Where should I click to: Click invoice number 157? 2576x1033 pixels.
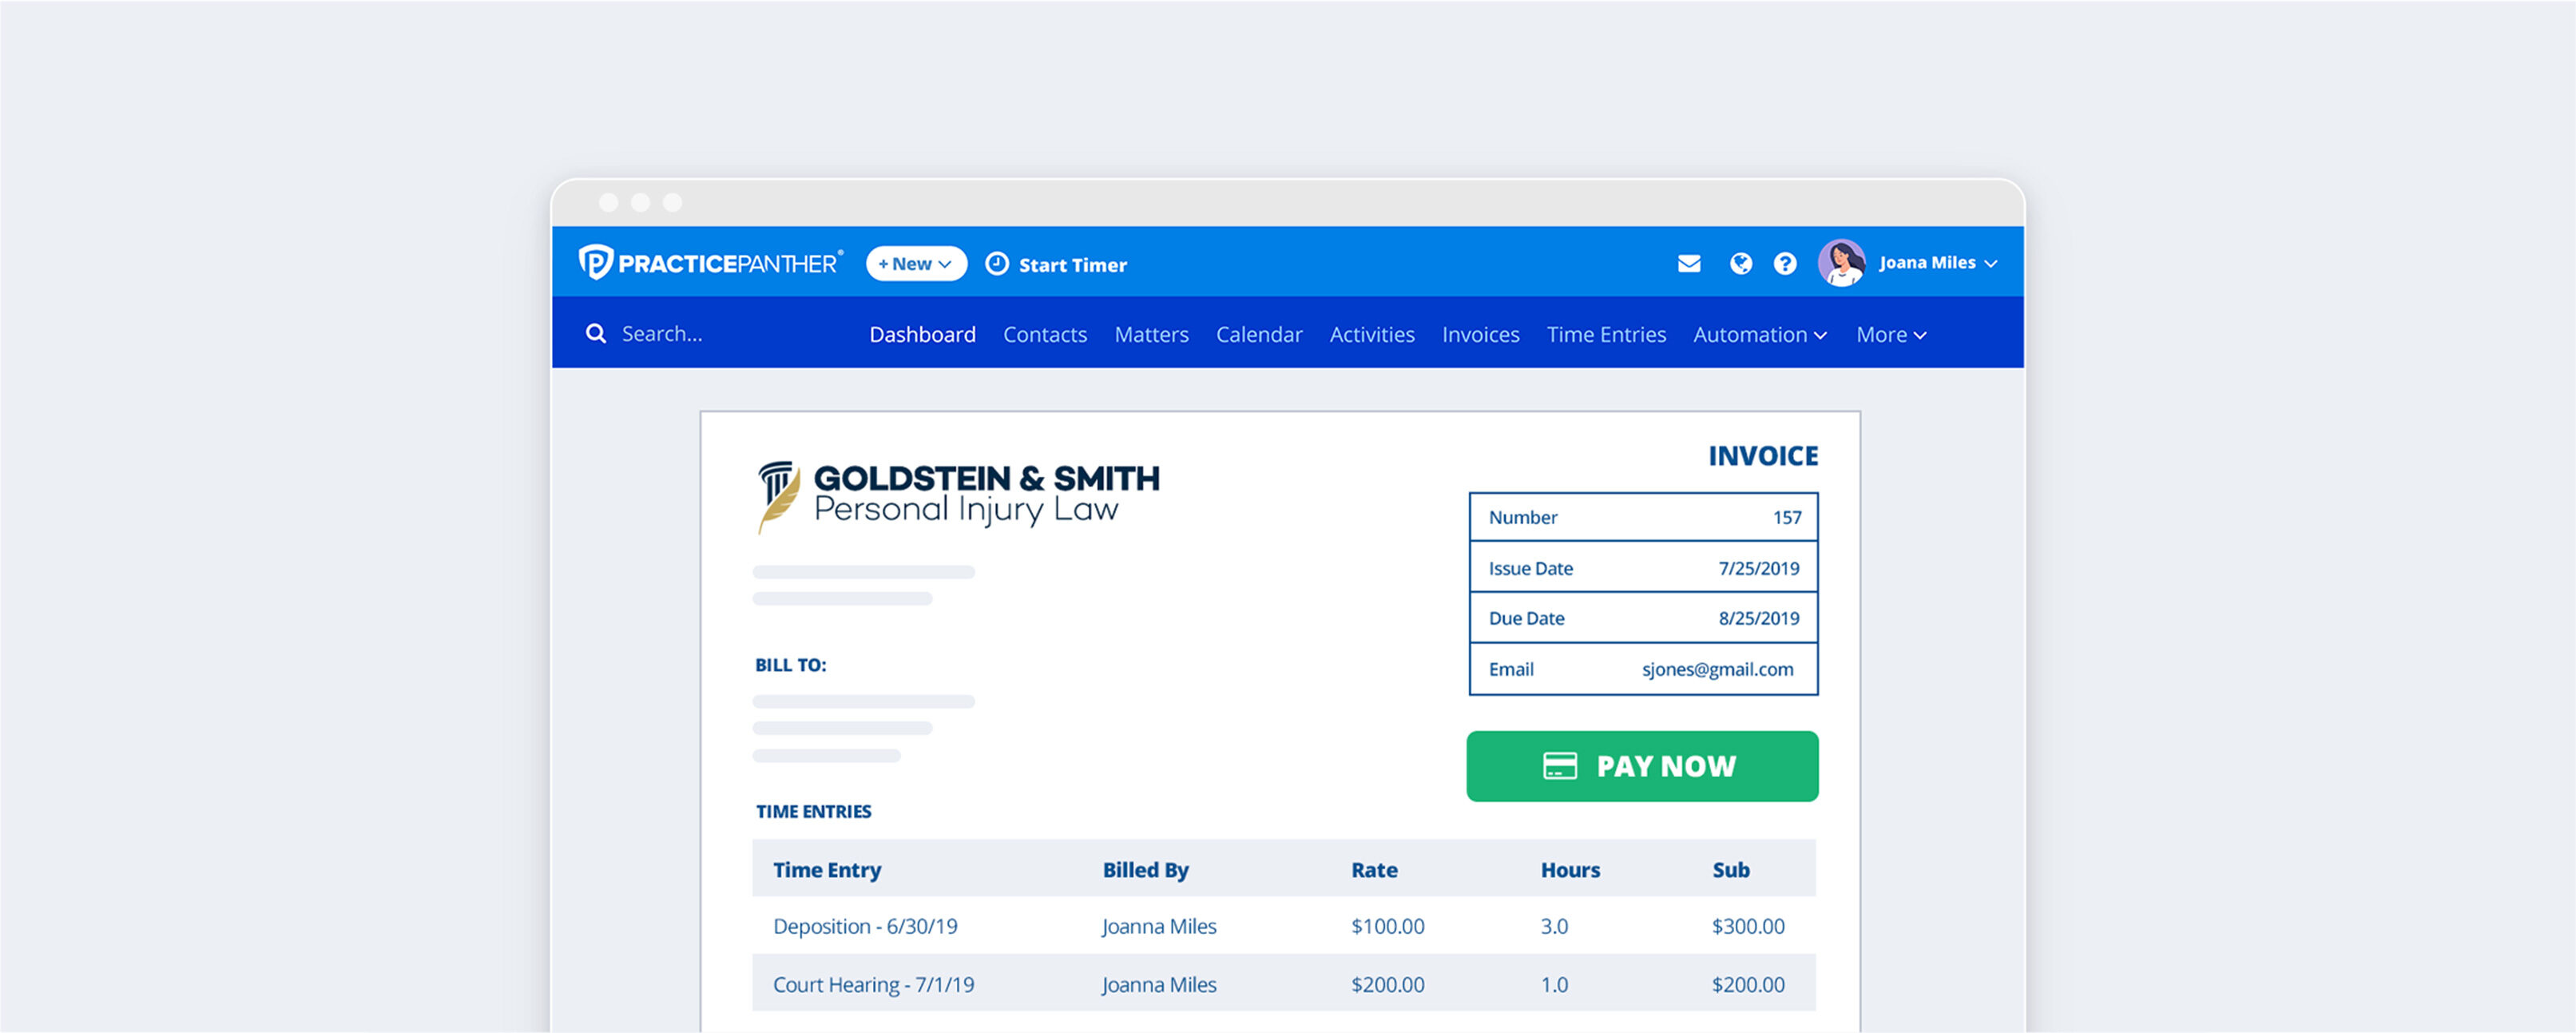(x=1787, y=518)
